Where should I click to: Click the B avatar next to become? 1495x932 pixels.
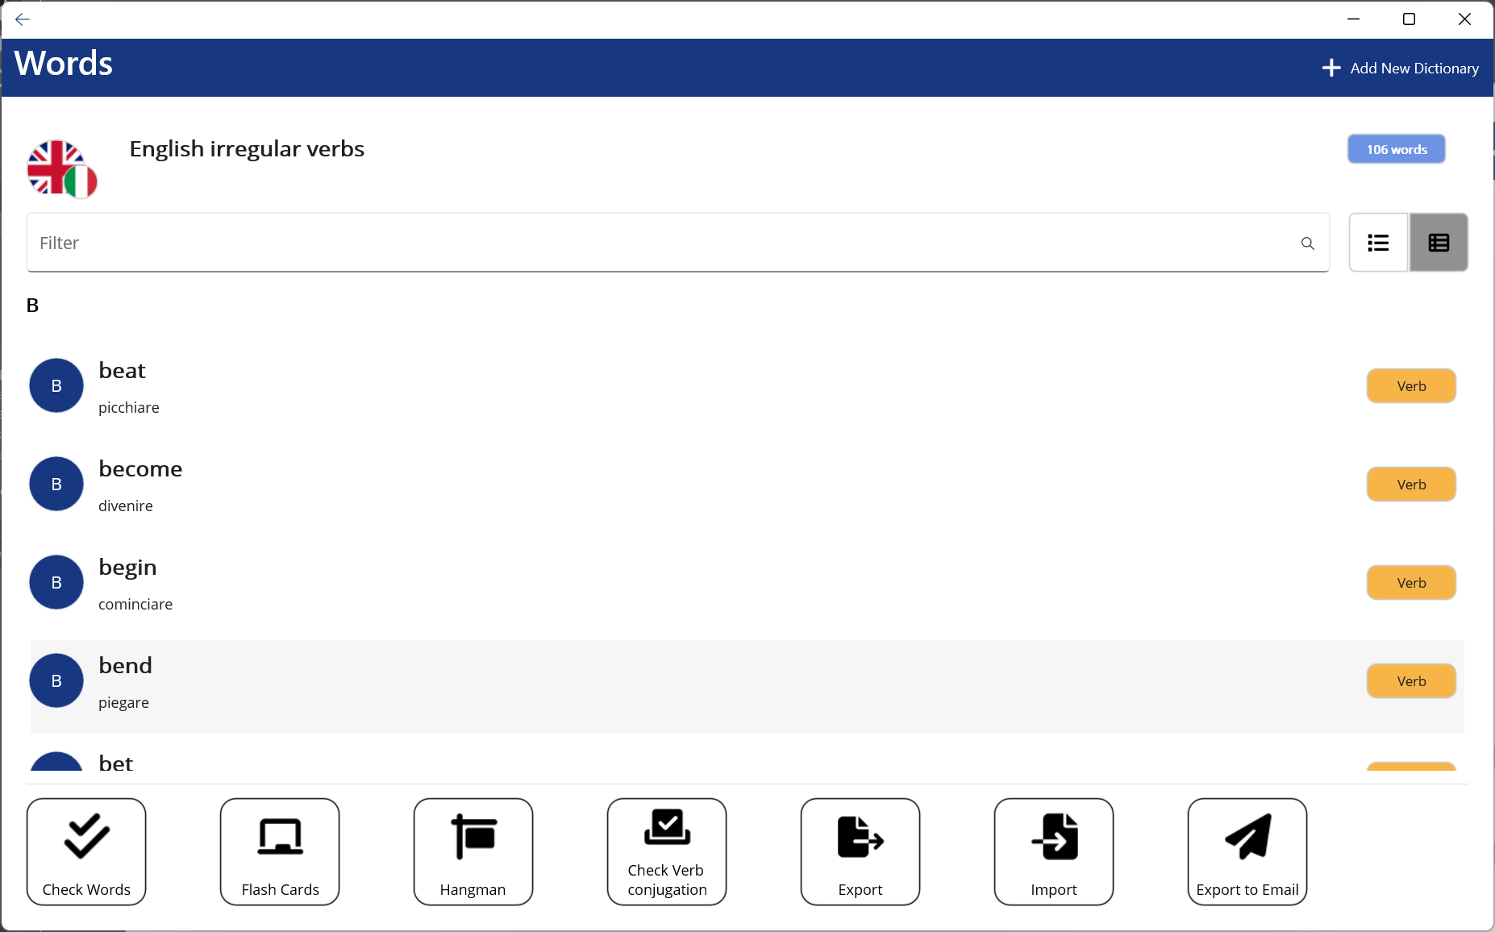[x=56, y=484]
